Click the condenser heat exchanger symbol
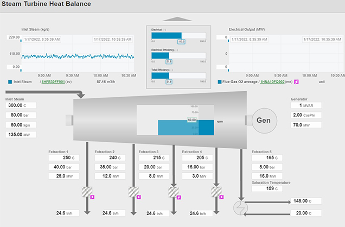This screenshot has height=227, width=345. pos(238,207)
